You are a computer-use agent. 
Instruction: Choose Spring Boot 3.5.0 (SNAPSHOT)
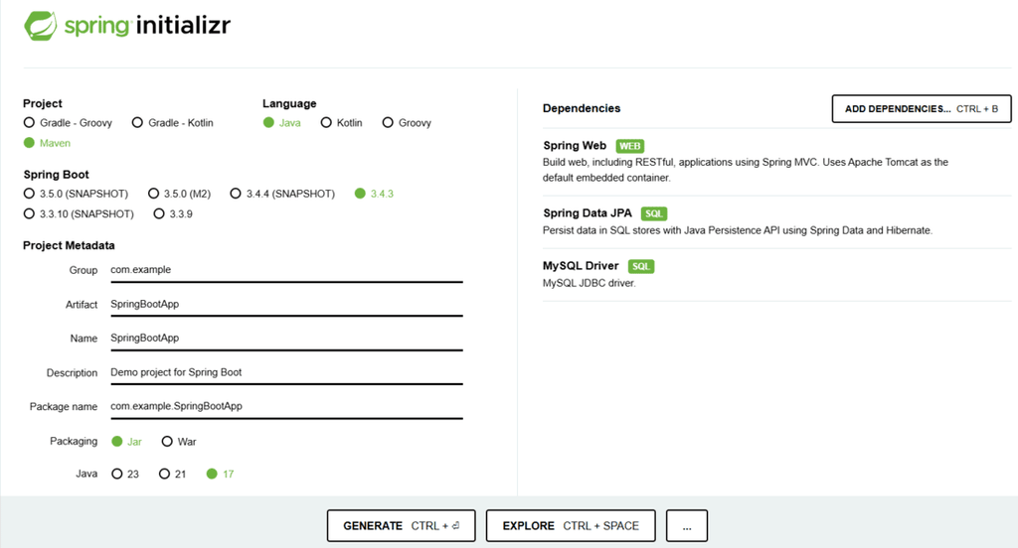tap(76, 194)
